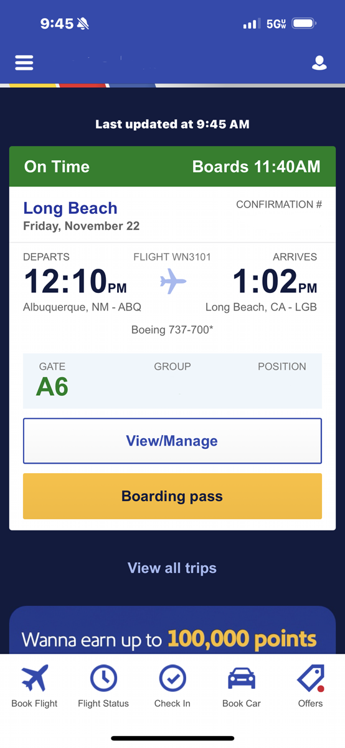Tap the gate A6 indicator

(52, 387)
